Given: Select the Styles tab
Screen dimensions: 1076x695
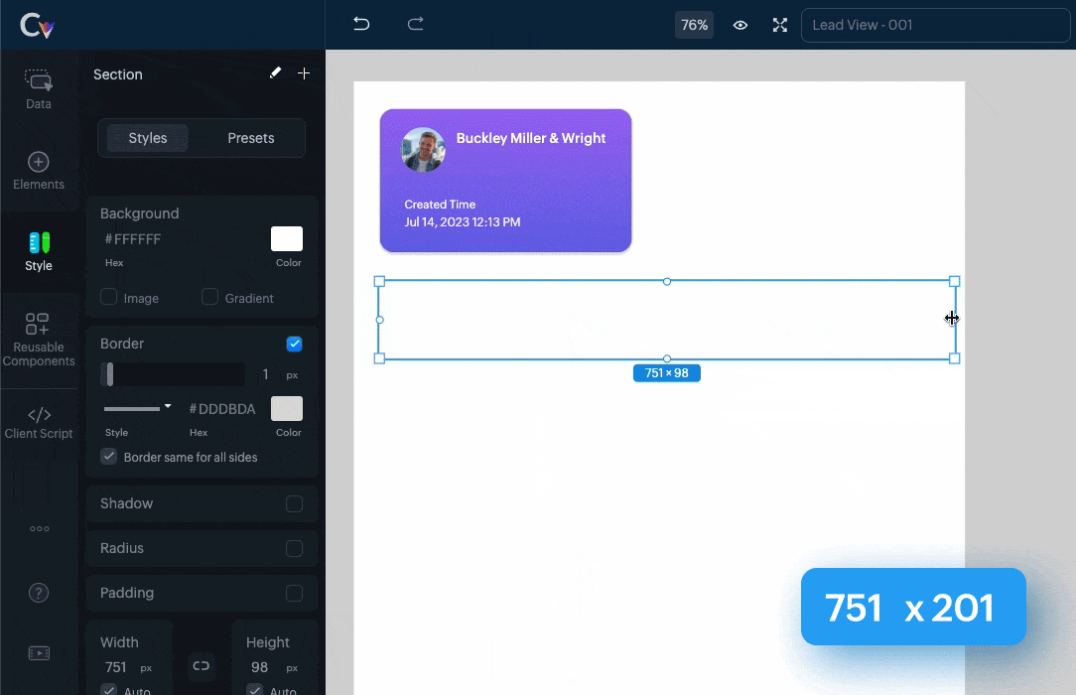Looking at the screenshot, I should pos(148,138).
